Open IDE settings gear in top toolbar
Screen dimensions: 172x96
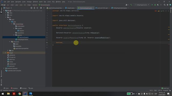pos(167,5)
